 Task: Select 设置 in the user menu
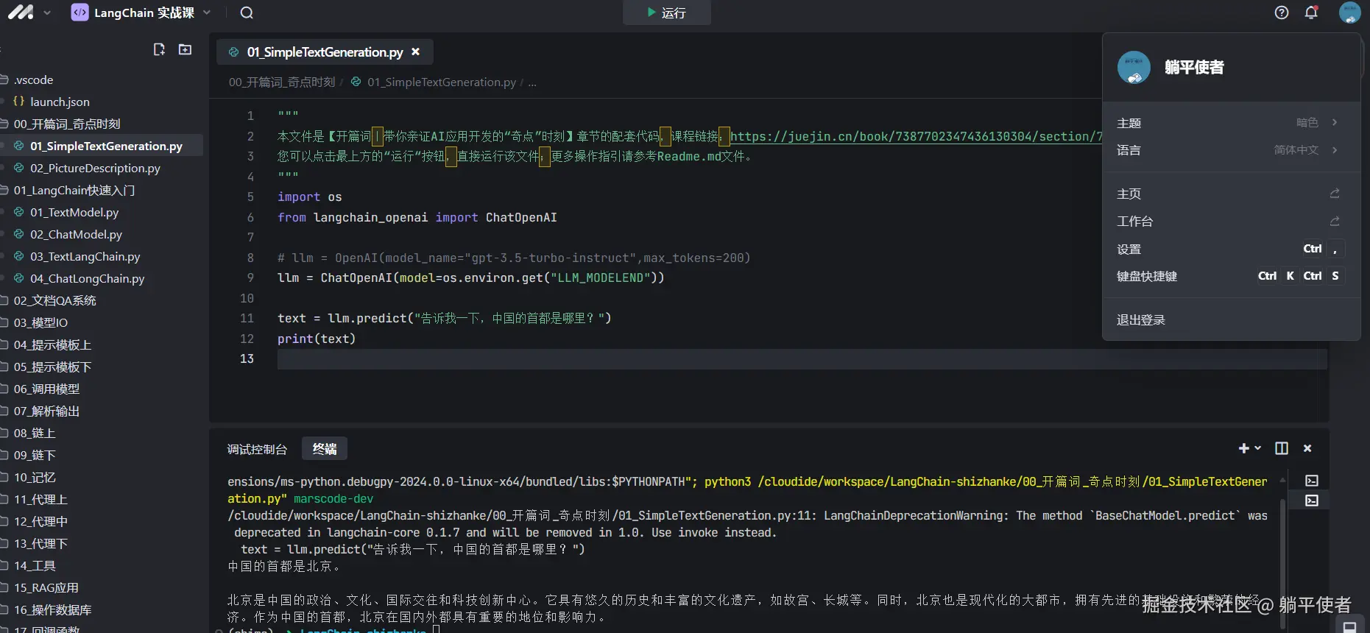[x=1129, y=250]
